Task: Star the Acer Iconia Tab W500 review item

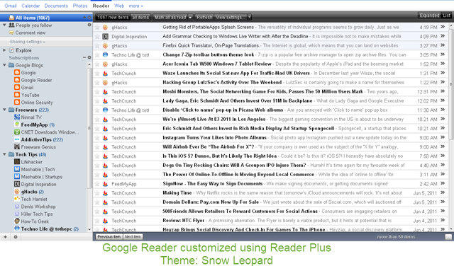Action: 97,64
